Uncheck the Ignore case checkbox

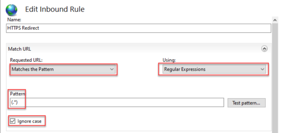(x=12, y=121)
